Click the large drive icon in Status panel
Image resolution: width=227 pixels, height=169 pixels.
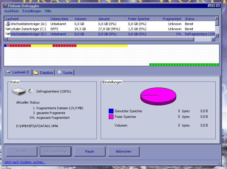[19, 91]
